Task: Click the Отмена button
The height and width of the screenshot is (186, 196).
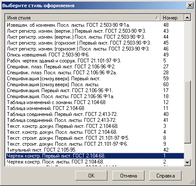Action: click(128, 176)
